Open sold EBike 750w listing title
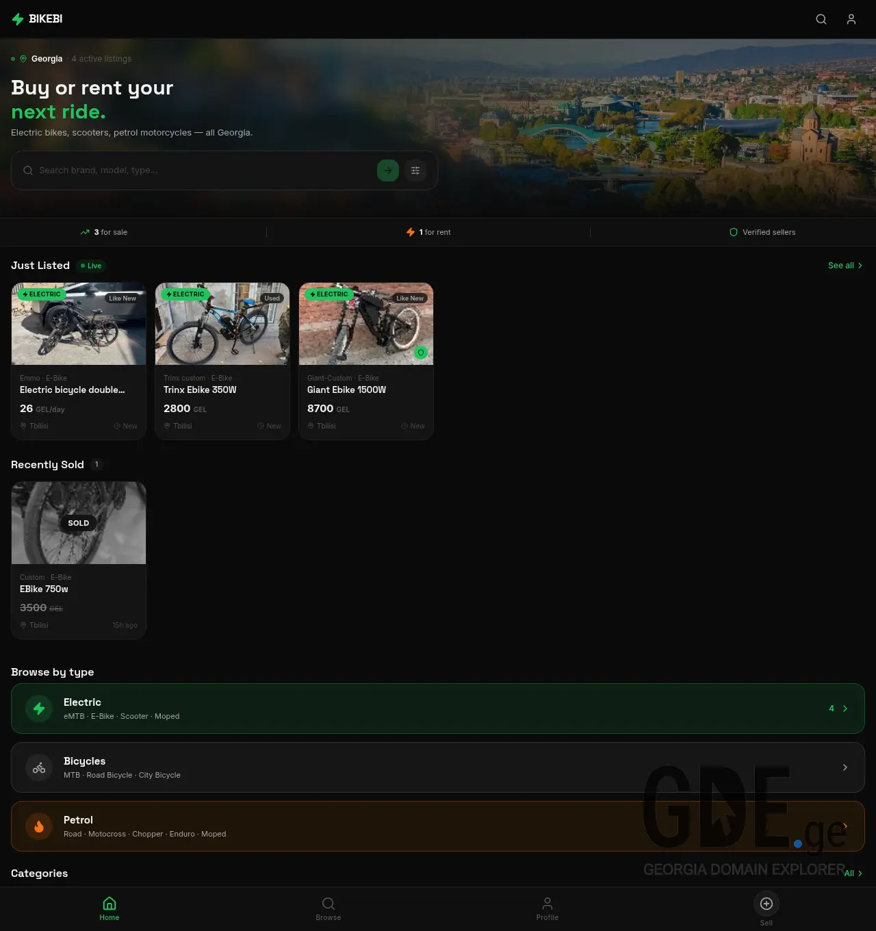Viewport: 876px width, 931px height. [x=44, y=589]
